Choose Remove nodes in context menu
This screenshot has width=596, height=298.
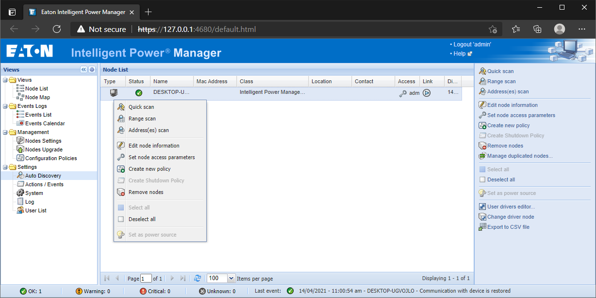point(160,192)
